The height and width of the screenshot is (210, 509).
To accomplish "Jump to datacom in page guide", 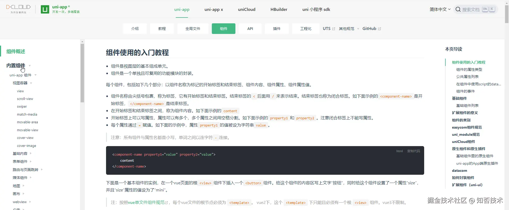I will (x=460, y=170).
